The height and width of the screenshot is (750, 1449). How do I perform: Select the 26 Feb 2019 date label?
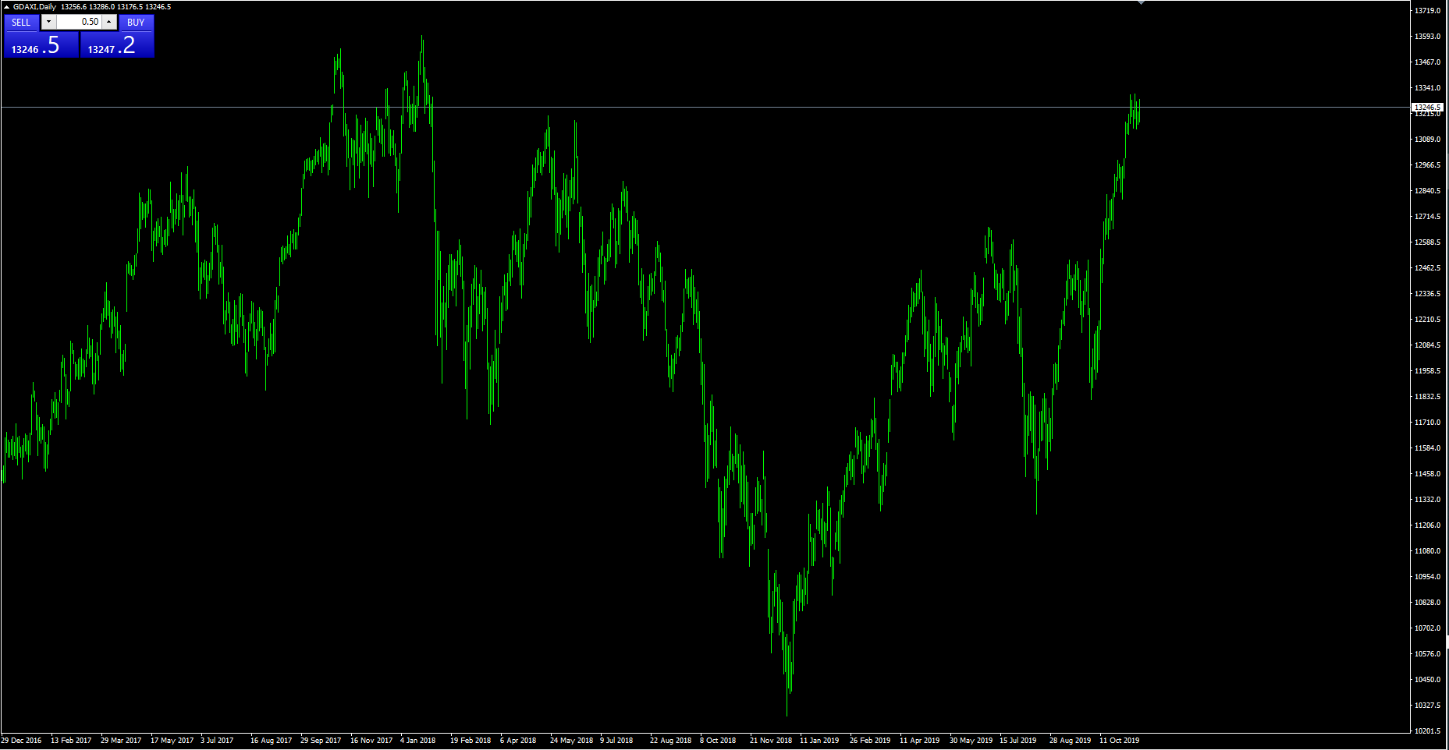pos(869,741)
